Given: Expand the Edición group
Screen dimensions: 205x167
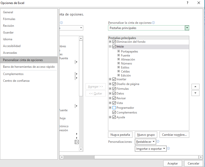Looking at the screenshot, I should [118, 75].
